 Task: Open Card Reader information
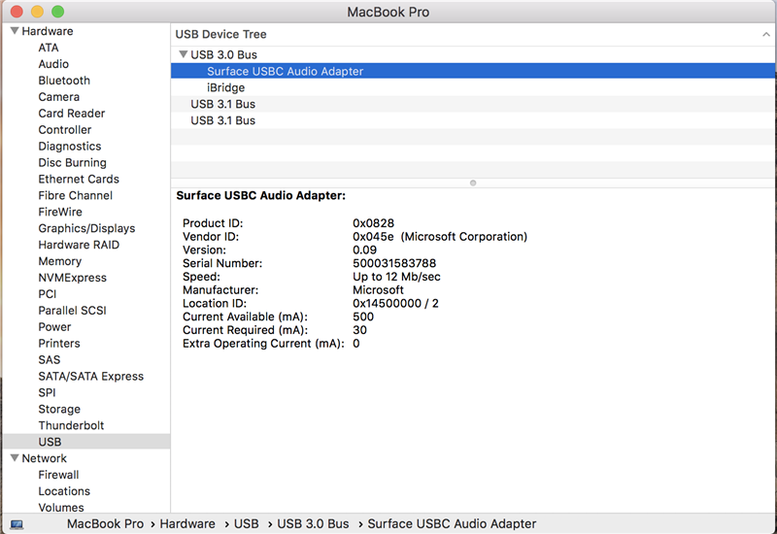coord(72,113)
